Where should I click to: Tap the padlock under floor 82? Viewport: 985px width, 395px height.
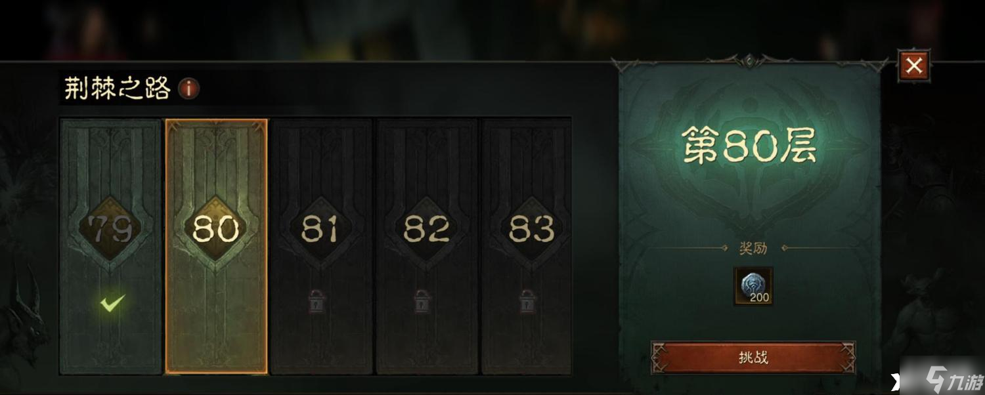[x=422, y=301]
